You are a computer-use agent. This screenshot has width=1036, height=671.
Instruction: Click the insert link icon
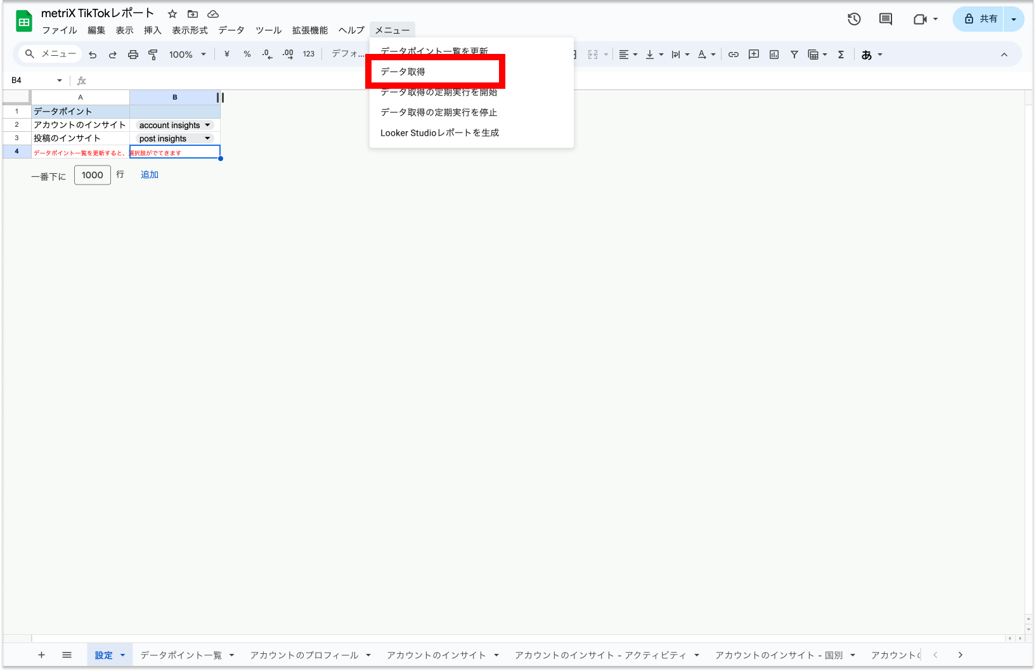734,55
